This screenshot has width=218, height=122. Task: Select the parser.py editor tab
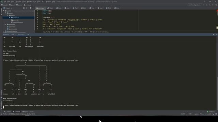tap(41, 8)
